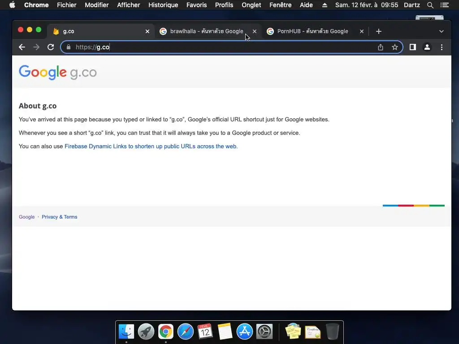Click the Dartz user name in the menu bar
The height and width of the screenshot is (344, 459).
411,5
